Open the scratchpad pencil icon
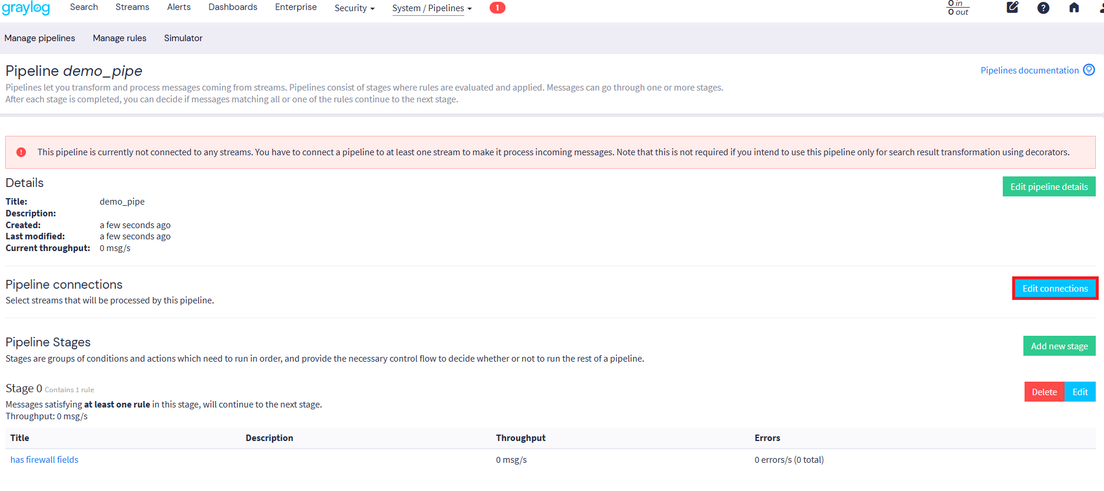The image size is (1104, 491). pos(1012,8)
